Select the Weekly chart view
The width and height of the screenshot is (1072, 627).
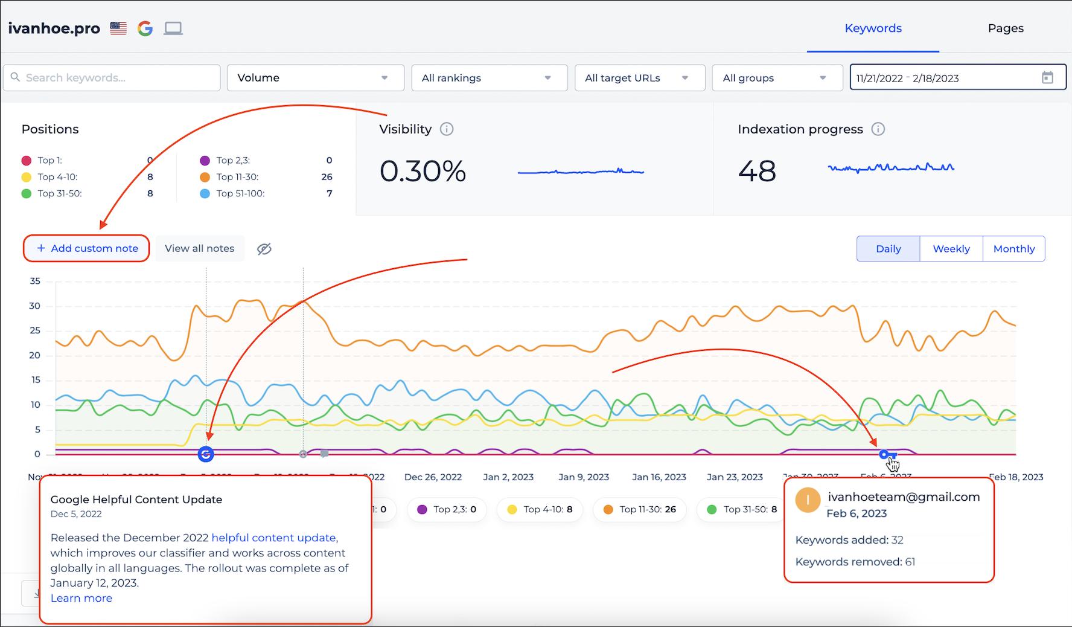click(951, 249)
